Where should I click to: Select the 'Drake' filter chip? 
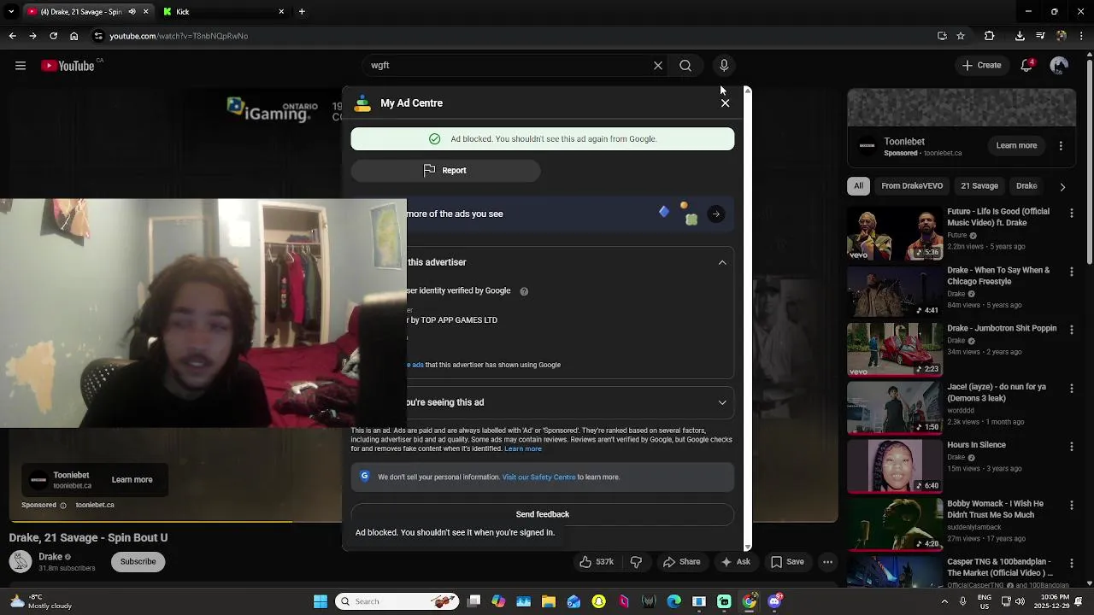click(x=1026, y=186)
